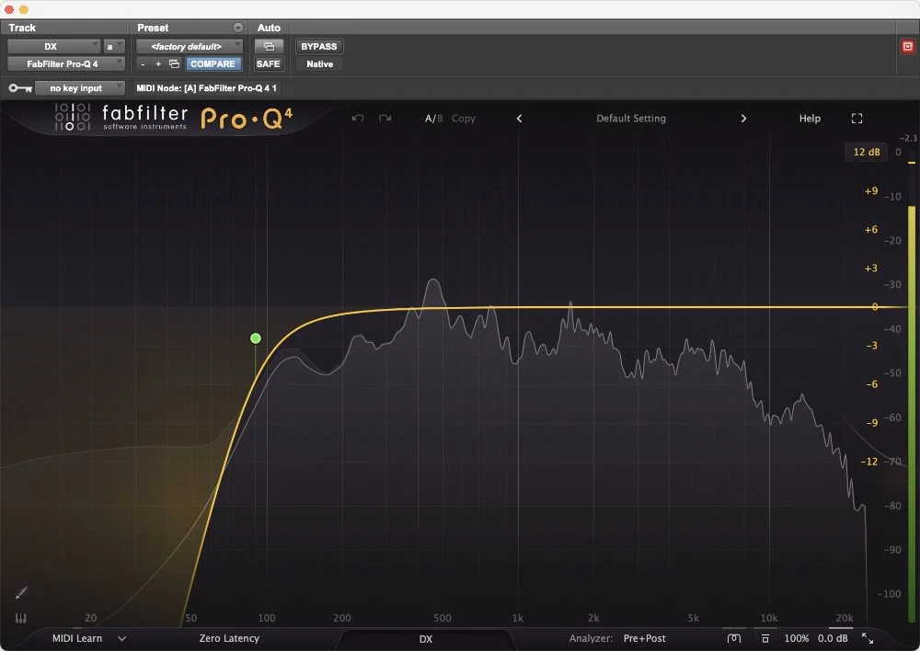The height and width of the screenshot is (651, 920).
Task: Enable MIDI Learn
Action: [x=77, y=638]
